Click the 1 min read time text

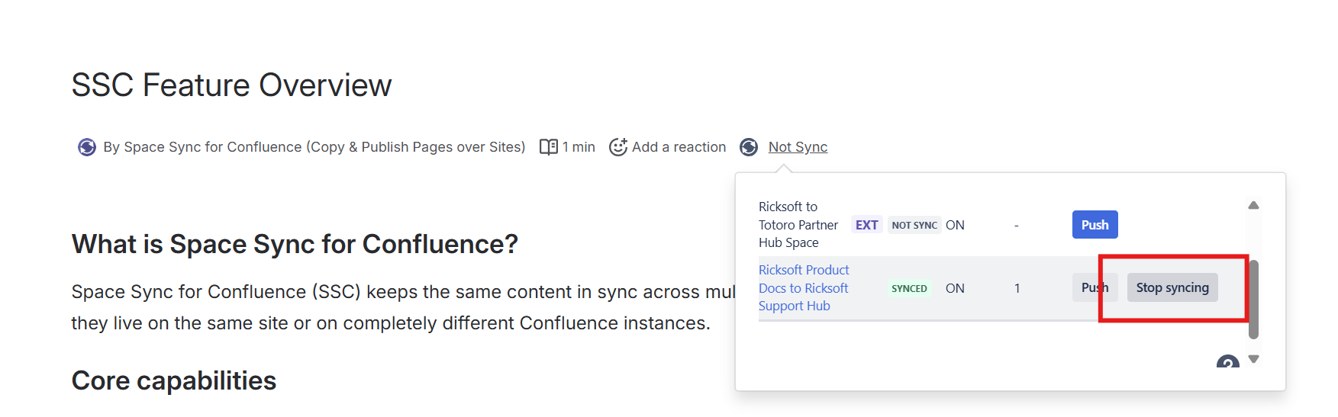tap(579, 147)
